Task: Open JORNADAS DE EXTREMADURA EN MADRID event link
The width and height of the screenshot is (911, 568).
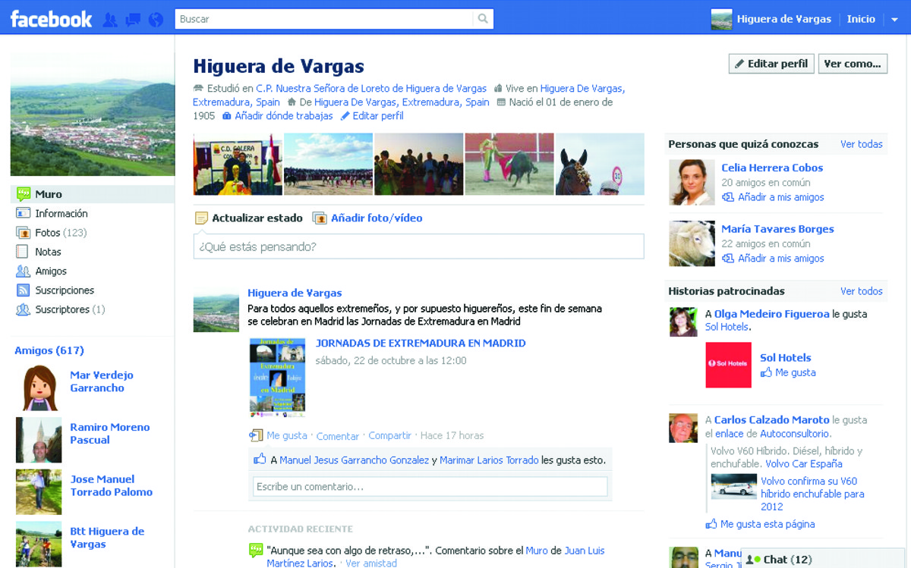Action: 421,344
